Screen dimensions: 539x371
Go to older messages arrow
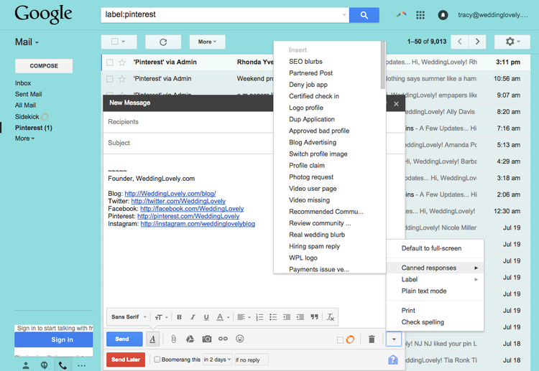(x=477, y=42)
